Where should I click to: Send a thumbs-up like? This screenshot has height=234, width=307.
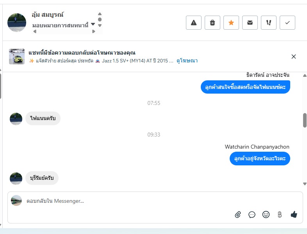point(294,214)
